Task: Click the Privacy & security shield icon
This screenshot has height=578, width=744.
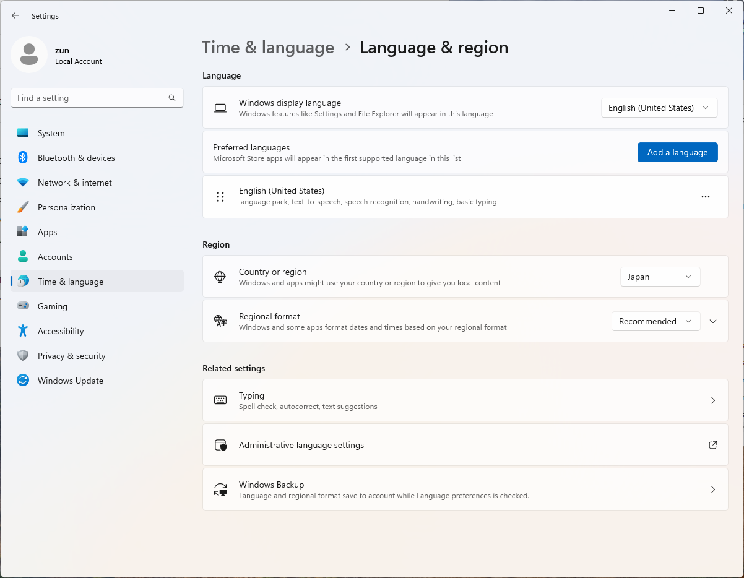Action: click(x=23, y=356)
